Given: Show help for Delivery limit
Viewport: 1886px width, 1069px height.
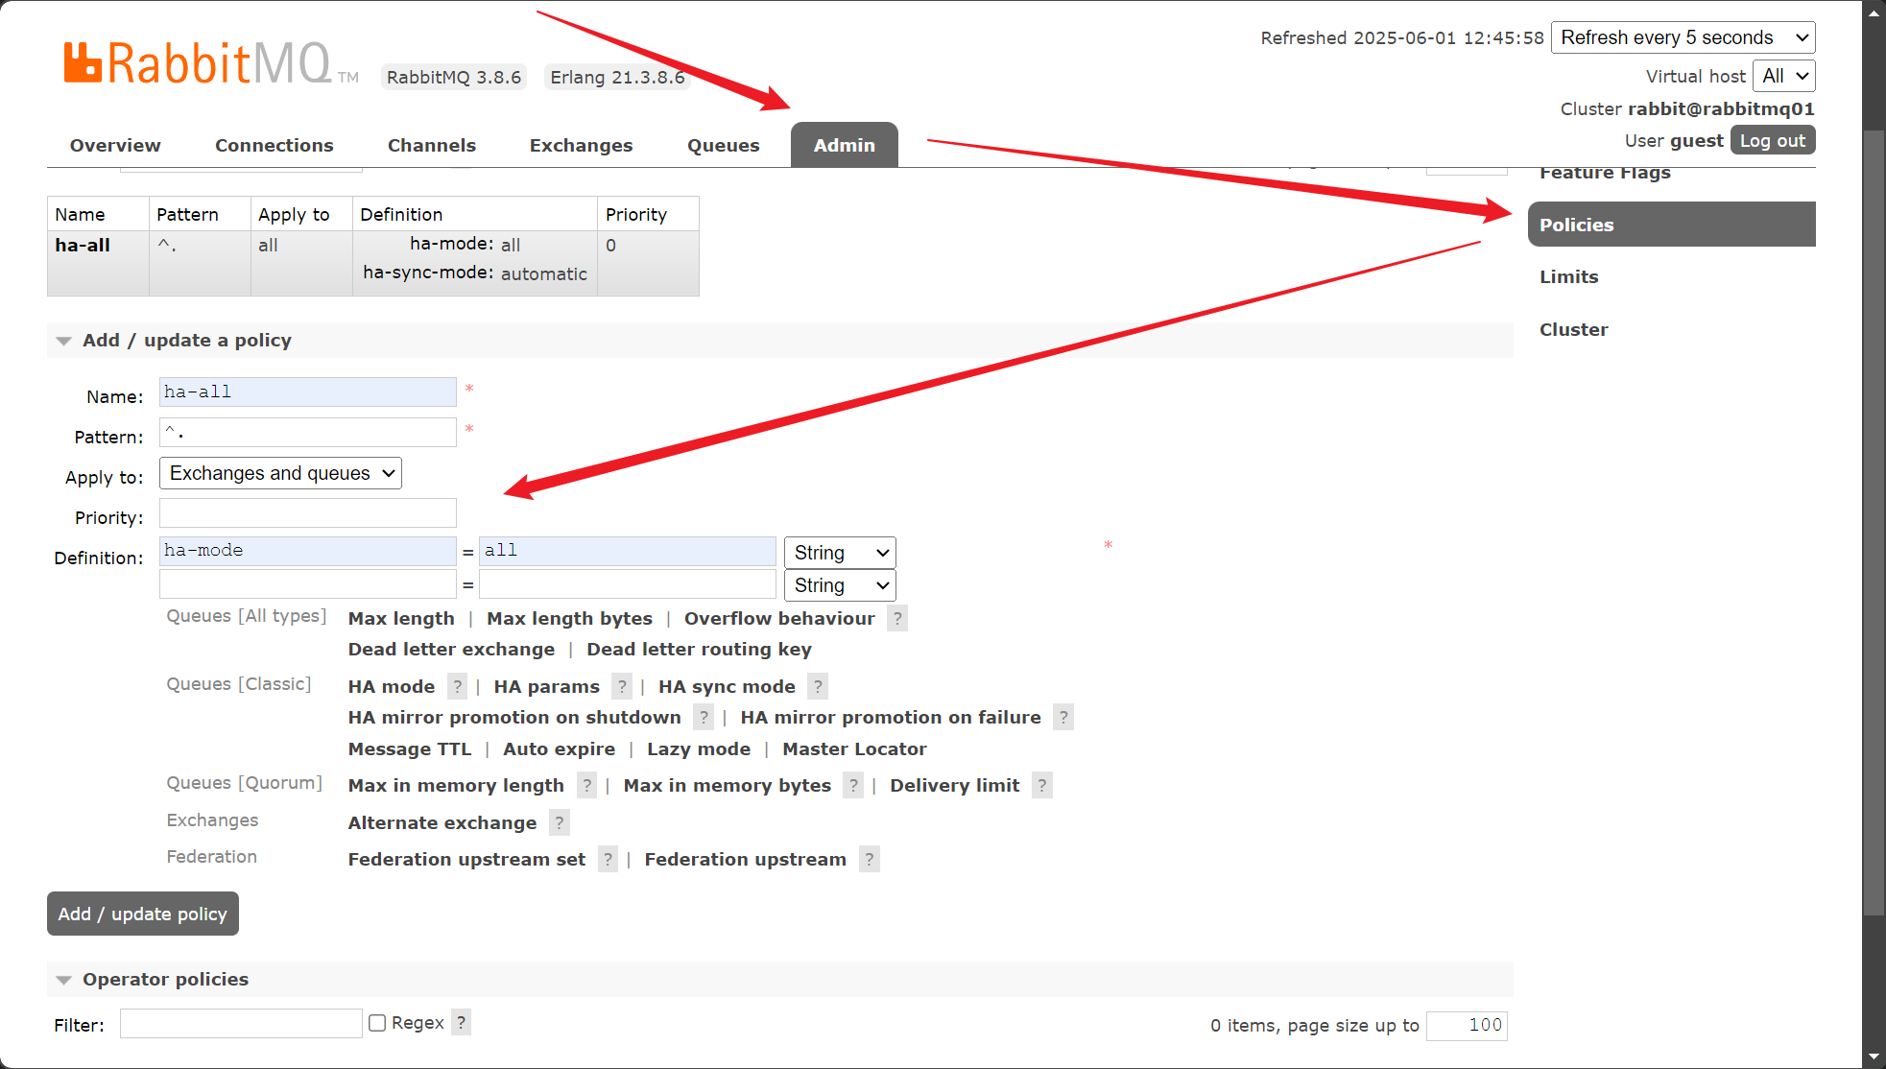Looking at the screenshot, I should (x=1042, y=786).
